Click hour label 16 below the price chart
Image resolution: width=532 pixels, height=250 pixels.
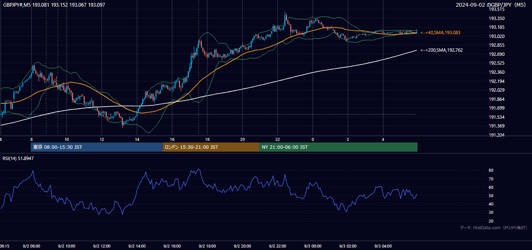coord(172,139)
